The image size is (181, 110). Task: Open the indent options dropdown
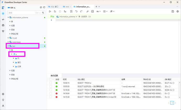tap(105, 11)
